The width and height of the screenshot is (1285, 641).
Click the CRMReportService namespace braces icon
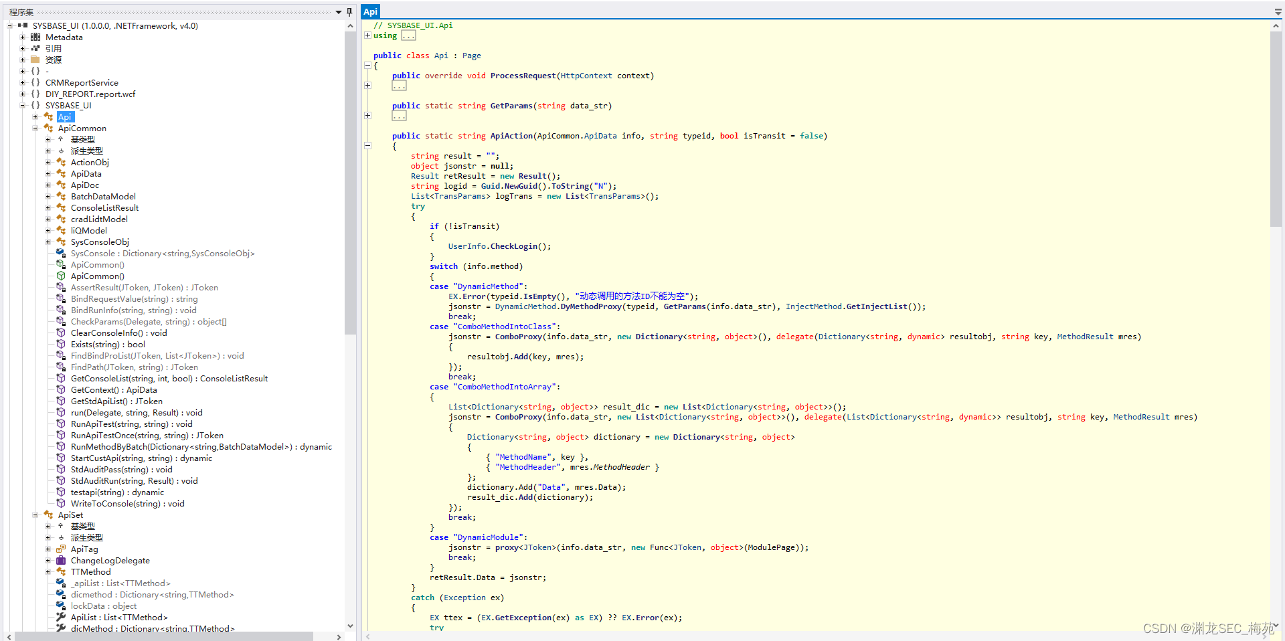pos(35,82)
